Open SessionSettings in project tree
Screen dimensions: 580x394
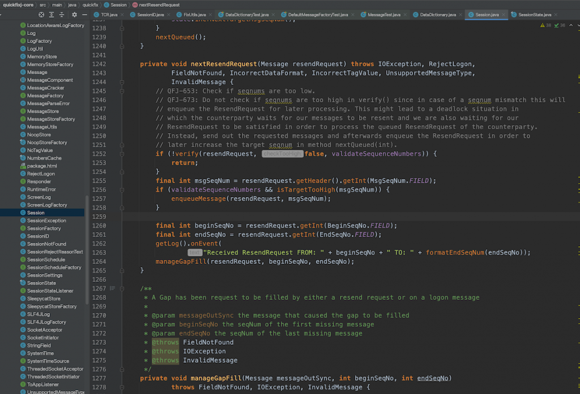[x=45, y=275]
